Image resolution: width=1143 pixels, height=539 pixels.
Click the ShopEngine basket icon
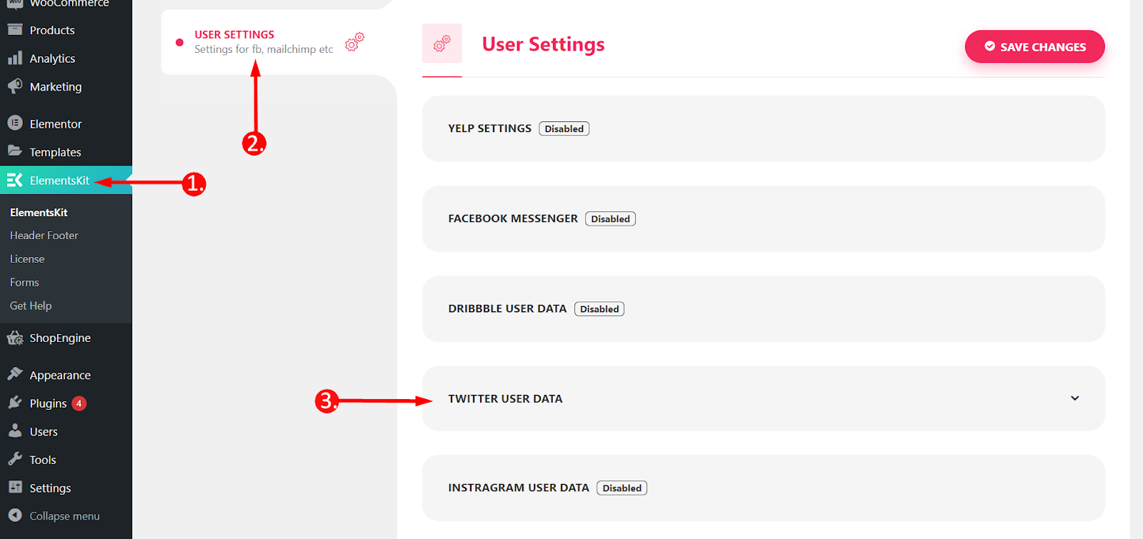tap(15, 338)
